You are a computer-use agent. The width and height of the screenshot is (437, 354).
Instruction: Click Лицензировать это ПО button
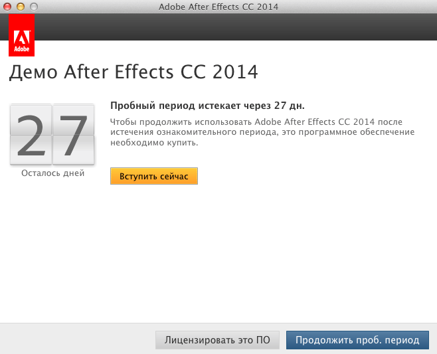tap(217, 340)
